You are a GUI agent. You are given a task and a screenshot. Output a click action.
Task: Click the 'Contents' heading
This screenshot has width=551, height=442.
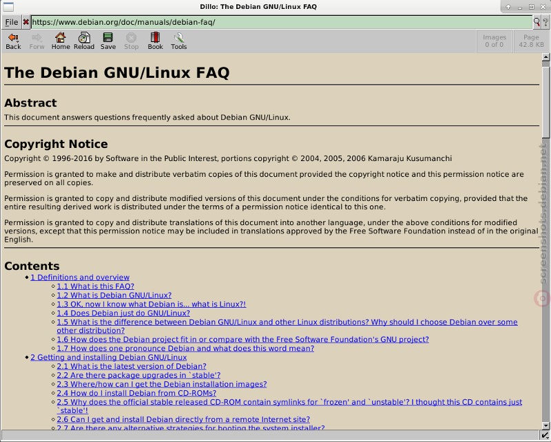[32, 266]
